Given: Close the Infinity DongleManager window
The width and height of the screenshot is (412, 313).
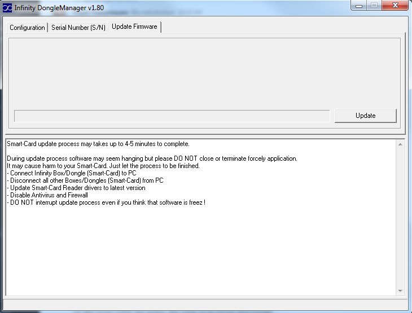Looking at the screenshot, I should pos(395,6).
